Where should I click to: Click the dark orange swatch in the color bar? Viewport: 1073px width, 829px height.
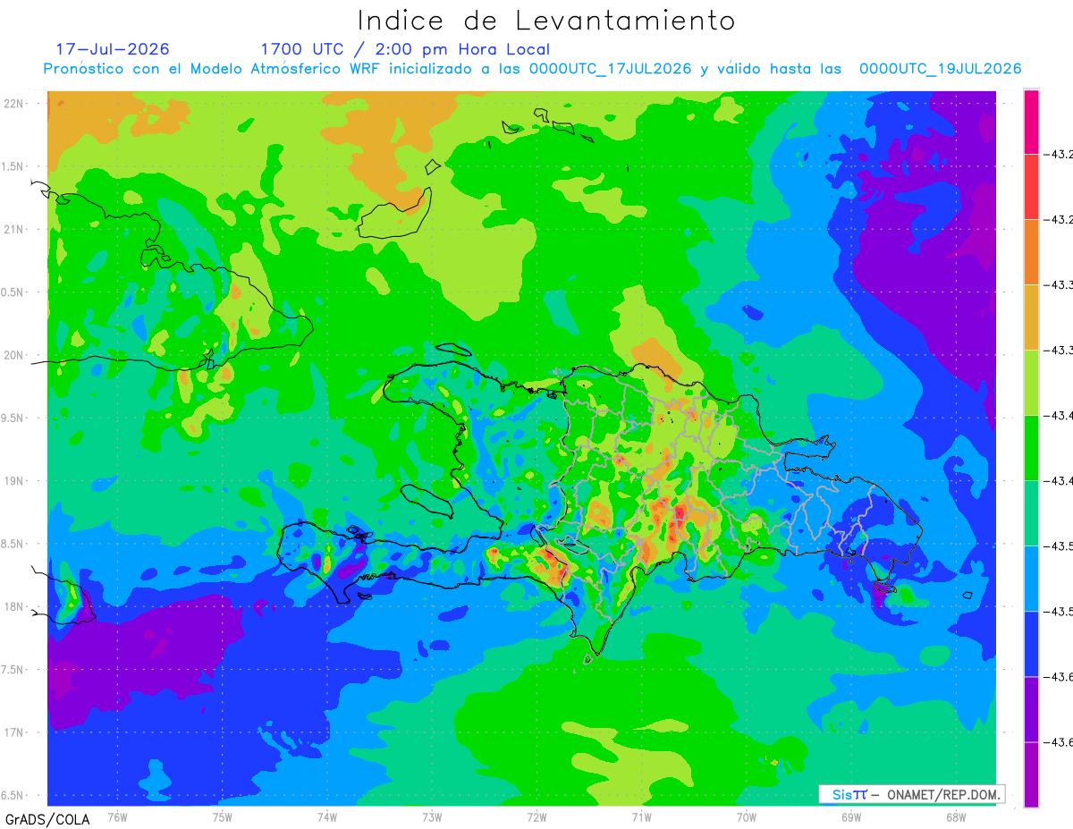tap(1031, 252)
